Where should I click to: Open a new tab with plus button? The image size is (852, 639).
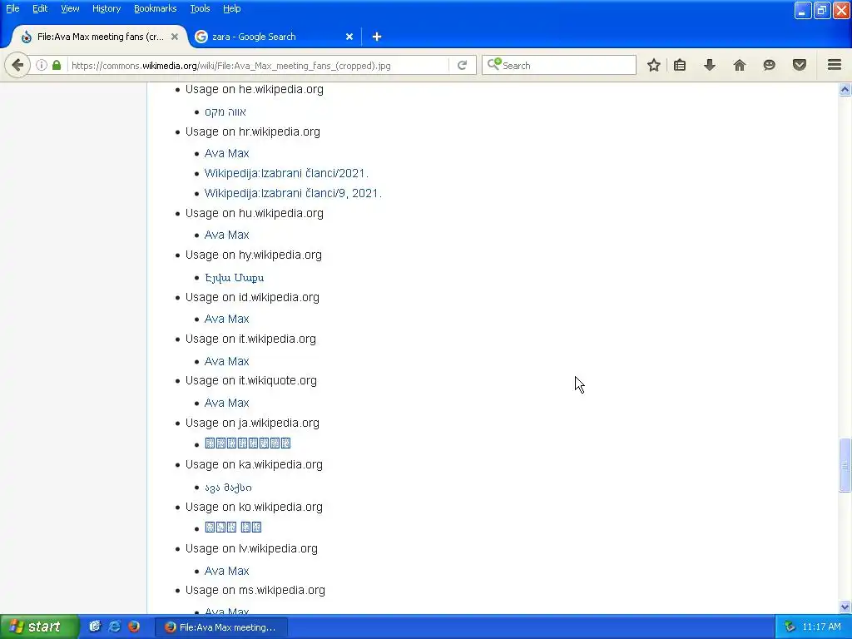click(x=377, y=37)
